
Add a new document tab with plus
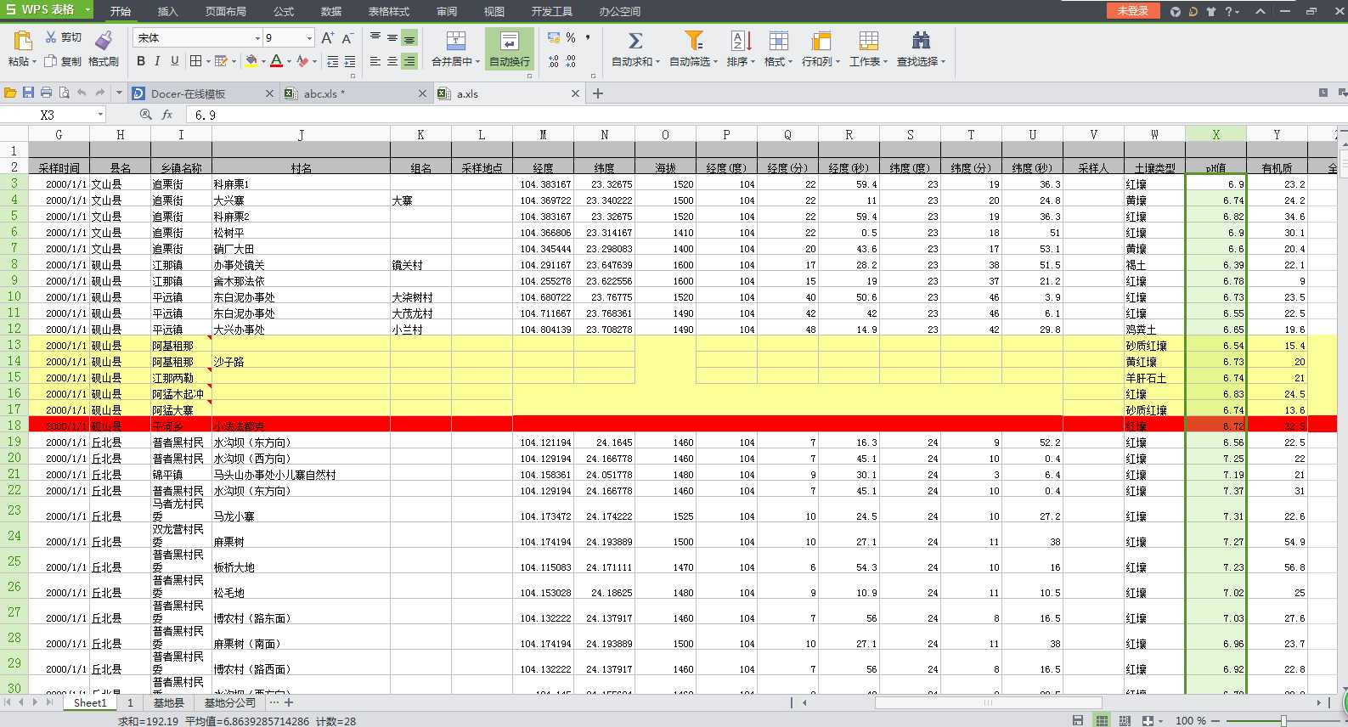click(x=598, y=93)
